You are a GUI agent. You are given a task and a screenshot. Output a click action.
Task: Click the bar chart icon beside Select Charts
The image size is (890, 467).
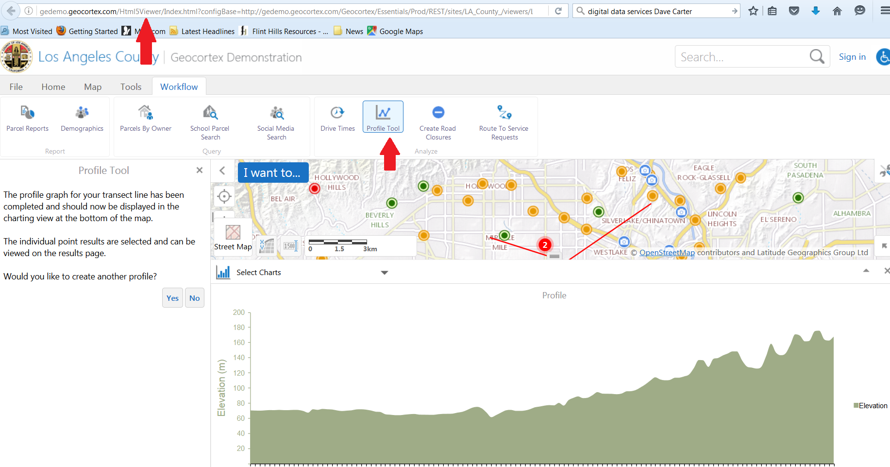tap(223, 272)
